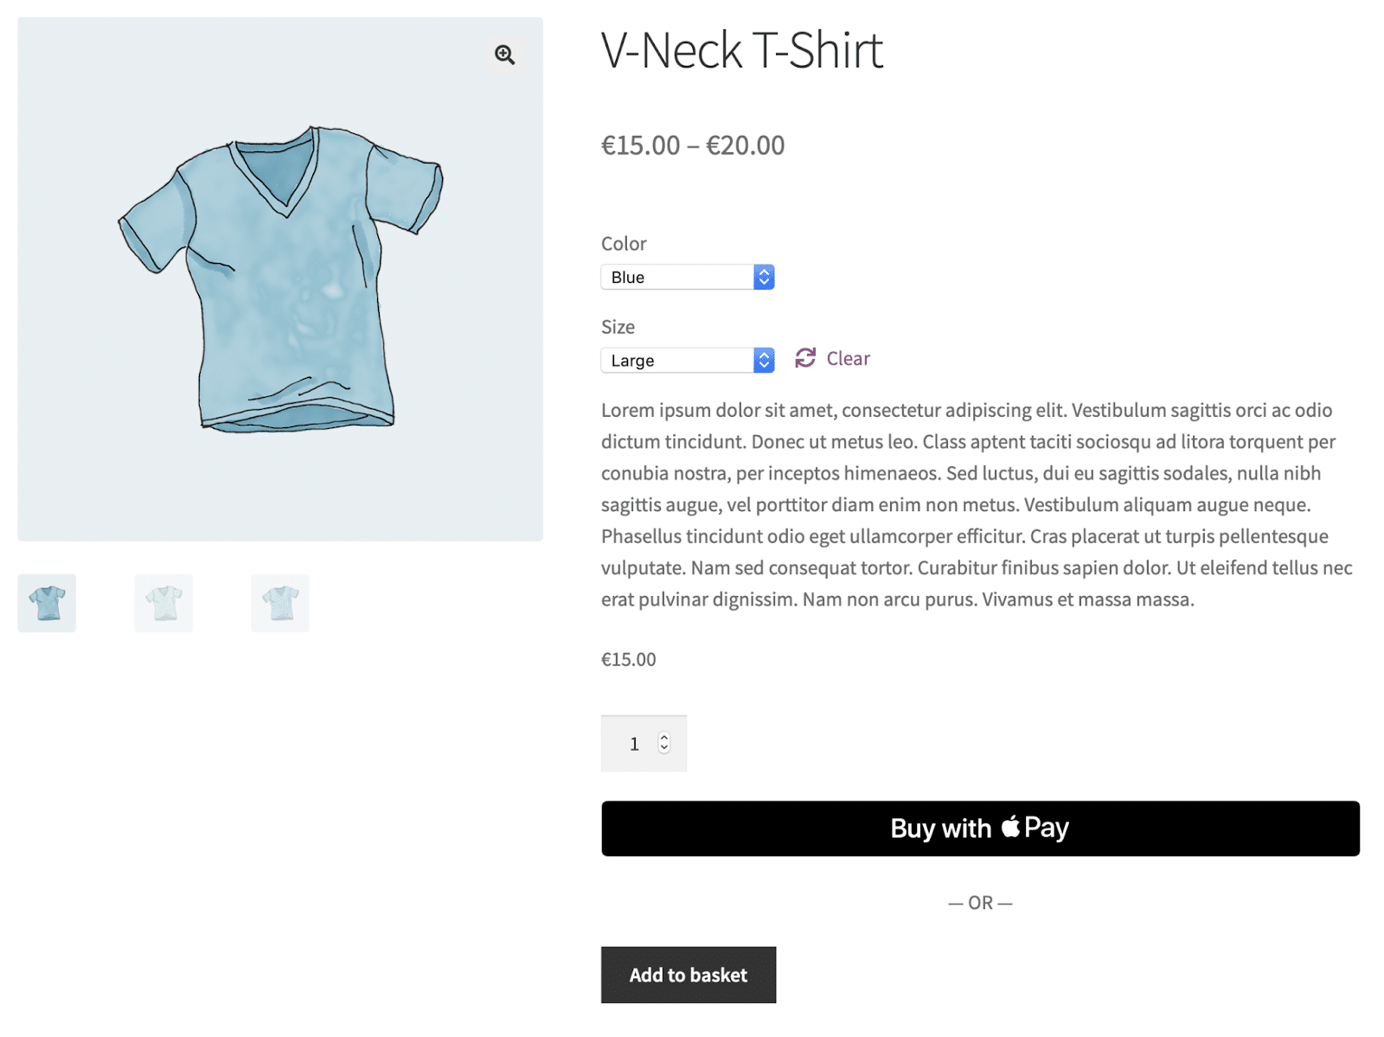The height and width of the screenshot is (1037, 1384).
Task: Increase quantity with stepper up arrow
Action: tap(664, 738)
